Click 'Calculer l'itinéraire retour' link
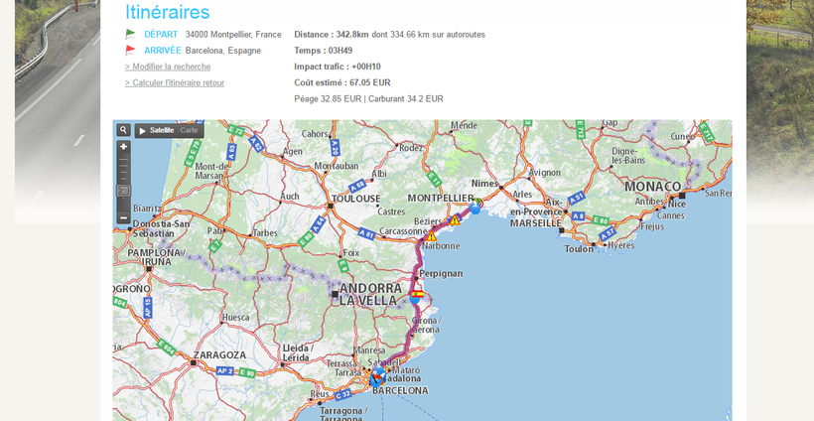 click(x=175, y=82)
